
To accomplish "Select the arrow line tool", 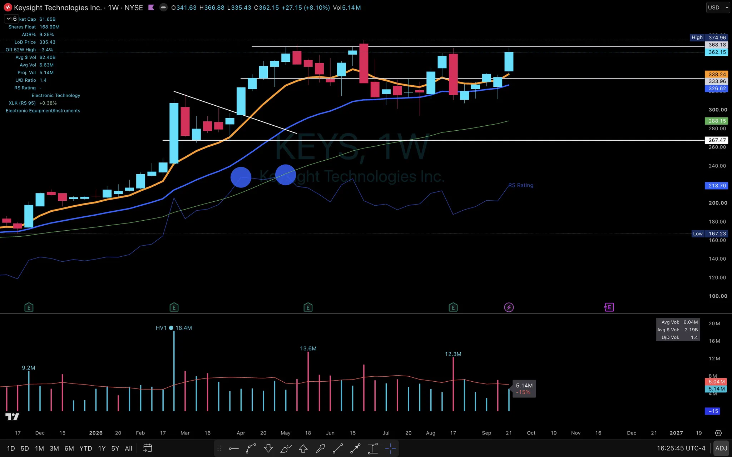I will pos(355,448).
